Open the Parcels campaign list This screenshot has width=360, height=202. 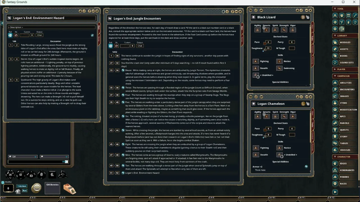pyautogui.click(x=345, y=123)
